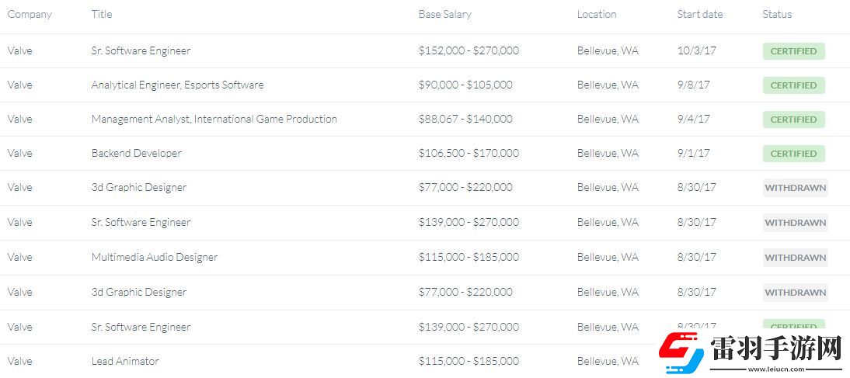The image size is (850, 378).
Task: Select the Location column header
Action: 597,14
